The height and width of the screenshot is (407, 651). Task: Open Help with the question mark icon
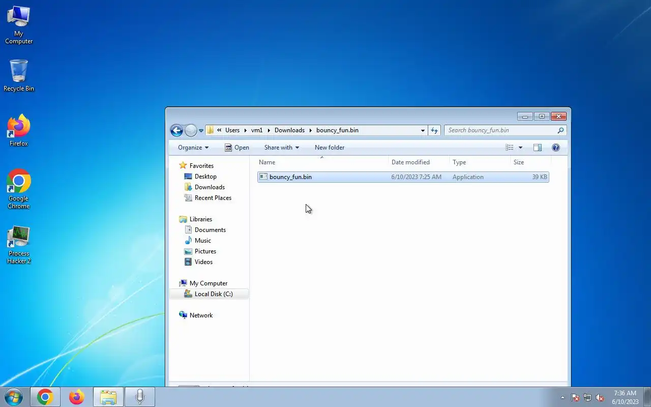(556, 148)
